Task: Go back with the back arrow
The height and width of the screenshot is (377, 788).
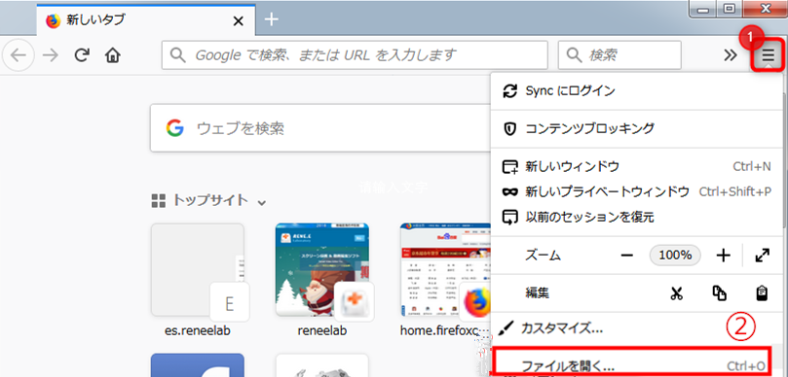Action: tap(19, 55)
